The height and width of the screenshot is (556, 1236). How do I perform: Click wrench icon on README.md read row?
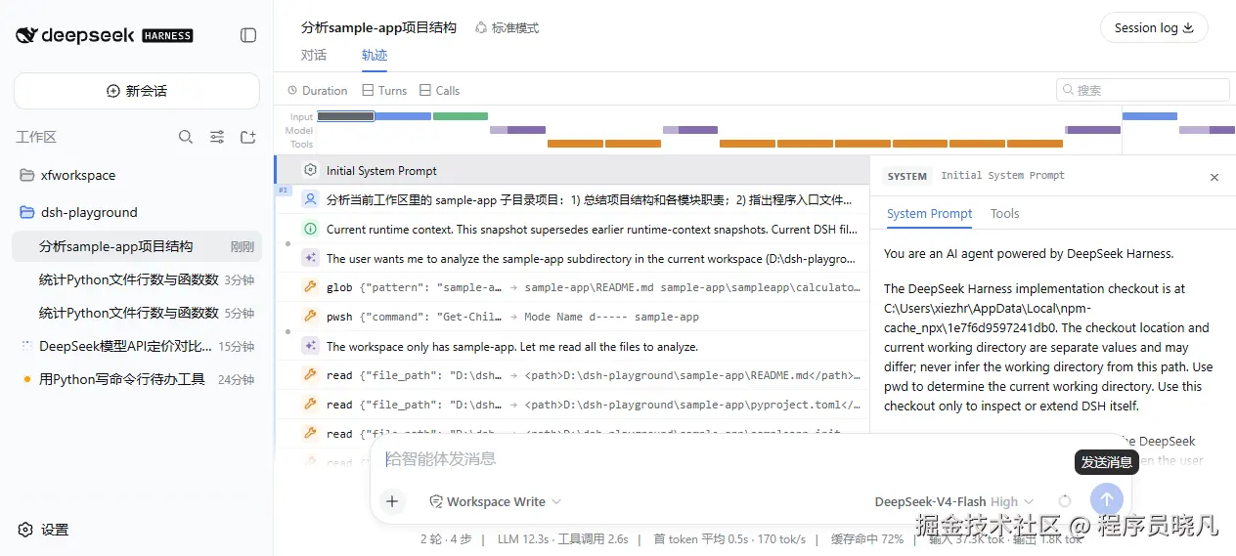coord(311,374)
